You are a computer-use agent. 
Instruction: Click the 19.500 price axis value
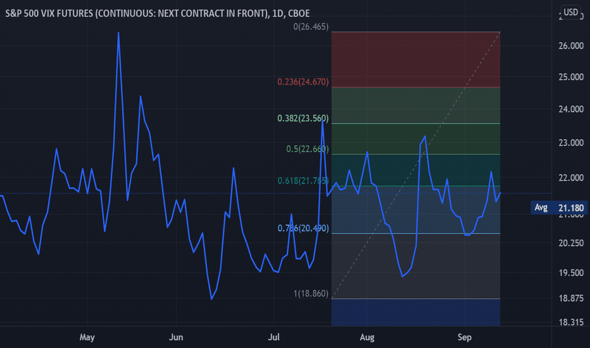click(x=571, y=273)
